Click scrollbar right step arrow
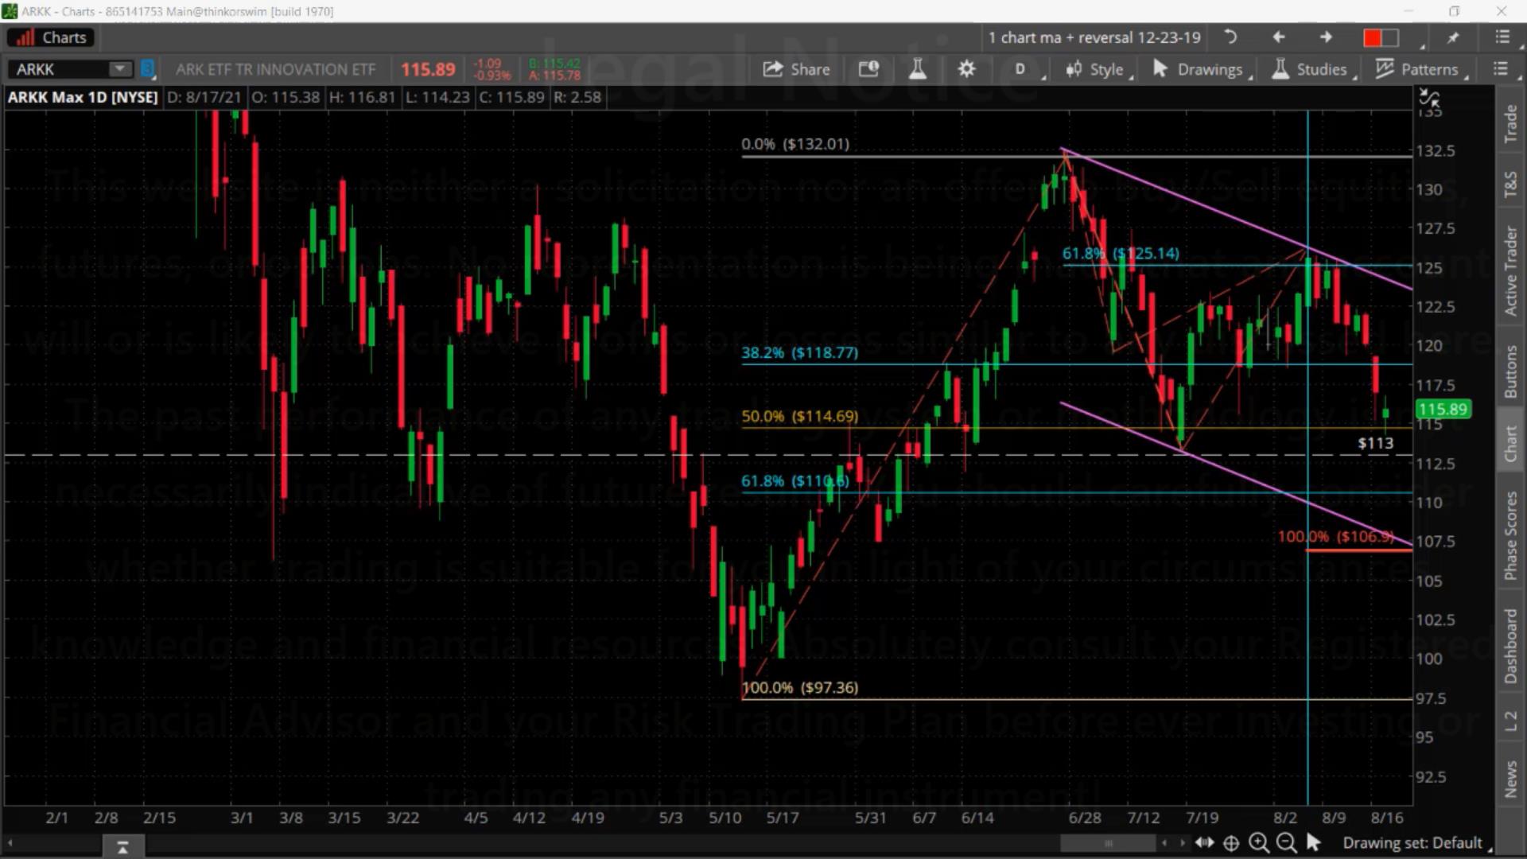1527x859 pixels. (x=1183, y=843)
